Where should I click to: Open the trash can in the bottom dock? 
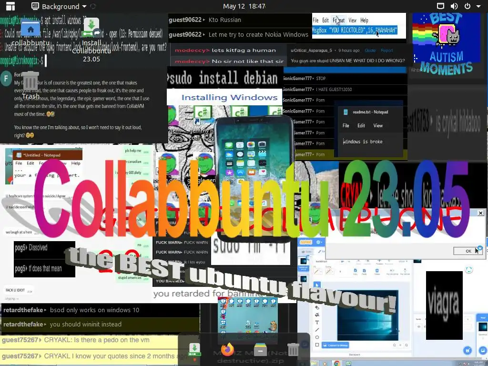click(x=293, y=350)
